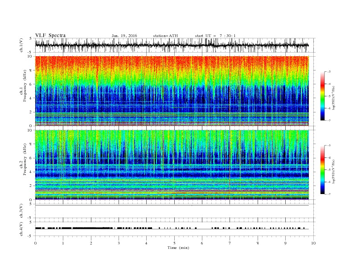Click time axis tick label "3"
This screenshot has width=353, height=273.
pyautogui.click(x=119, y=243)
